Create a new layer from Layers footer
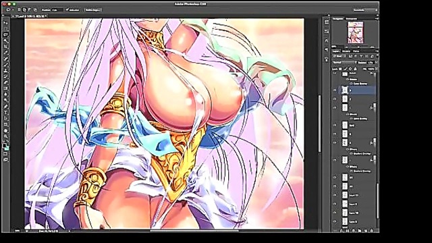The image size is (432, 243). click(366, 231)
